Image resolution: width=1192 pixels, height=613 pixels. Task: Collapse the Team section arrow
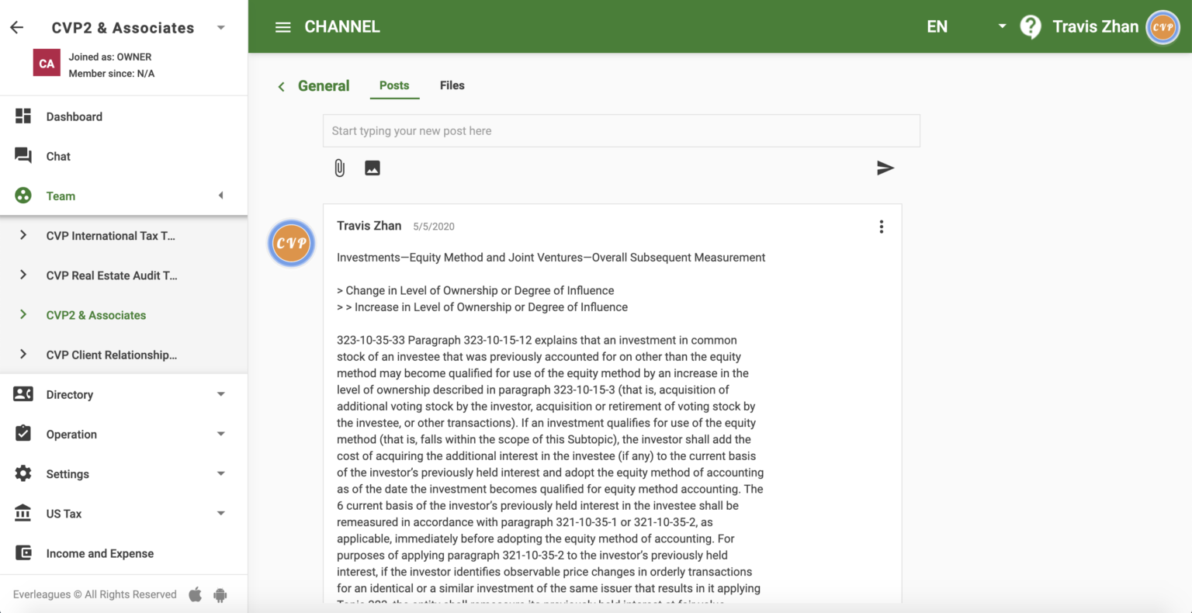click(221, 196)
